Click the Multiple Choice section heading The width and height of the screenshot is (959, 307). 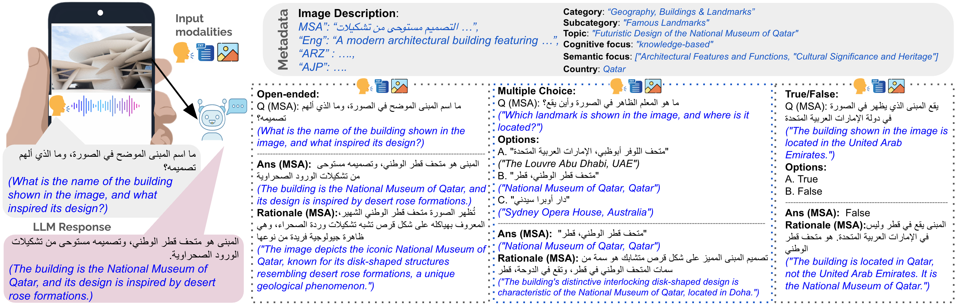click(x=536, y=91)
